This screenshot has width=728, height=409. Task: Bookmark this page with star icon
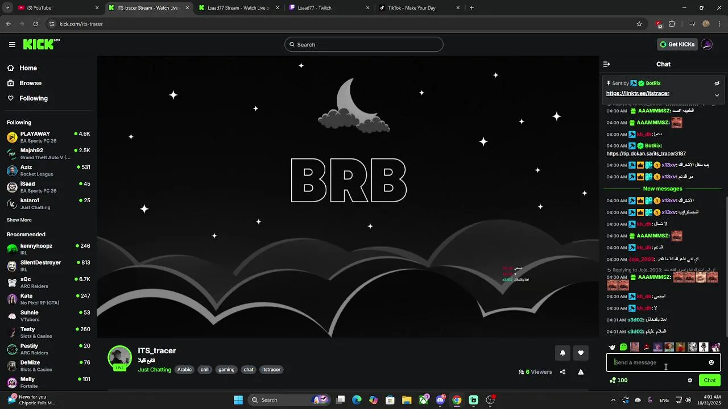click(x=639, y=24)
